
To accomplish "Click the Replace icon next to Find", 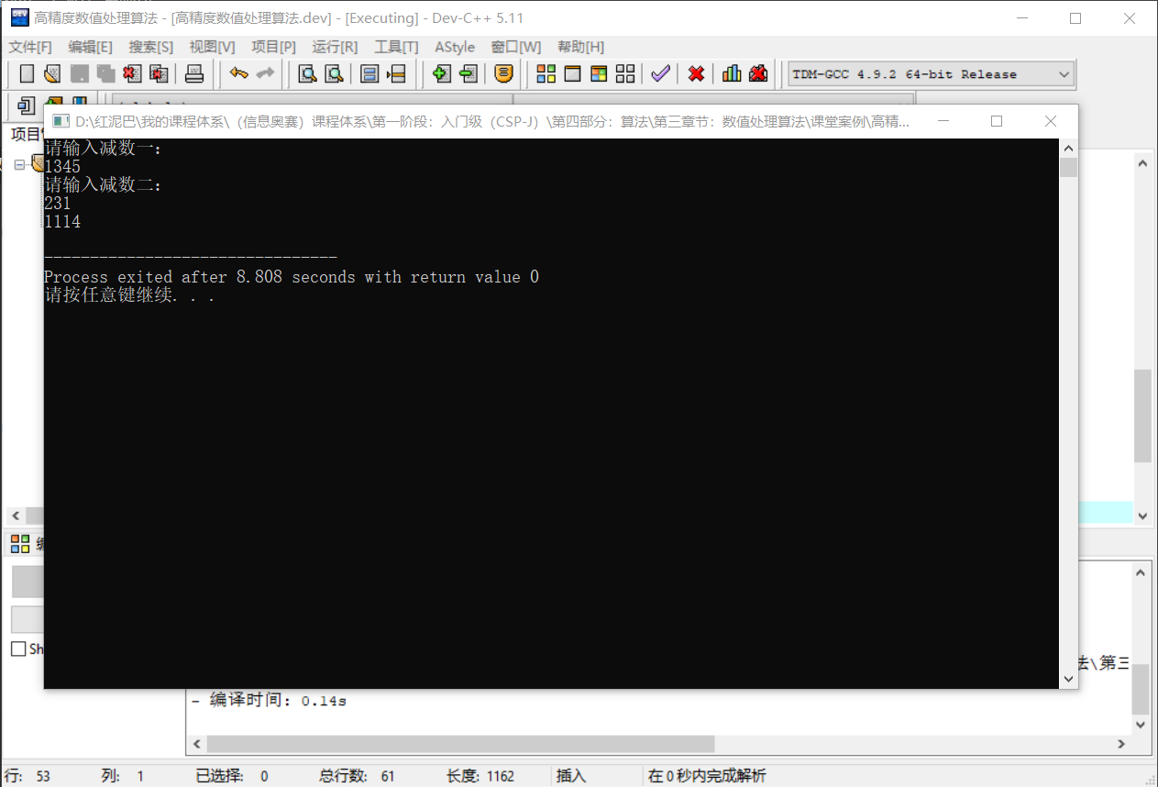I will click(x=335, y=74).
